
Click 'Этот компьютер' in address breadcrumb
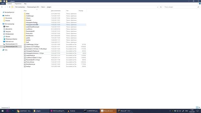(x=20, y=7)
